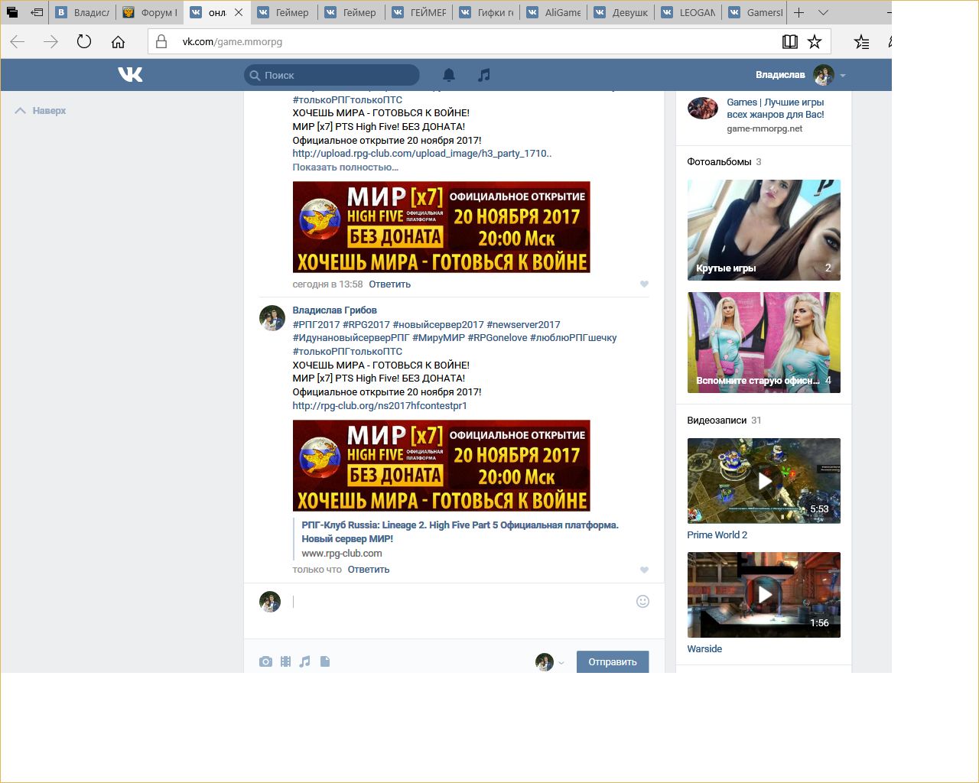This screenshot has width=979, height=783.
Task: Add page to favorites with star icon
Action: coord(815,42)
